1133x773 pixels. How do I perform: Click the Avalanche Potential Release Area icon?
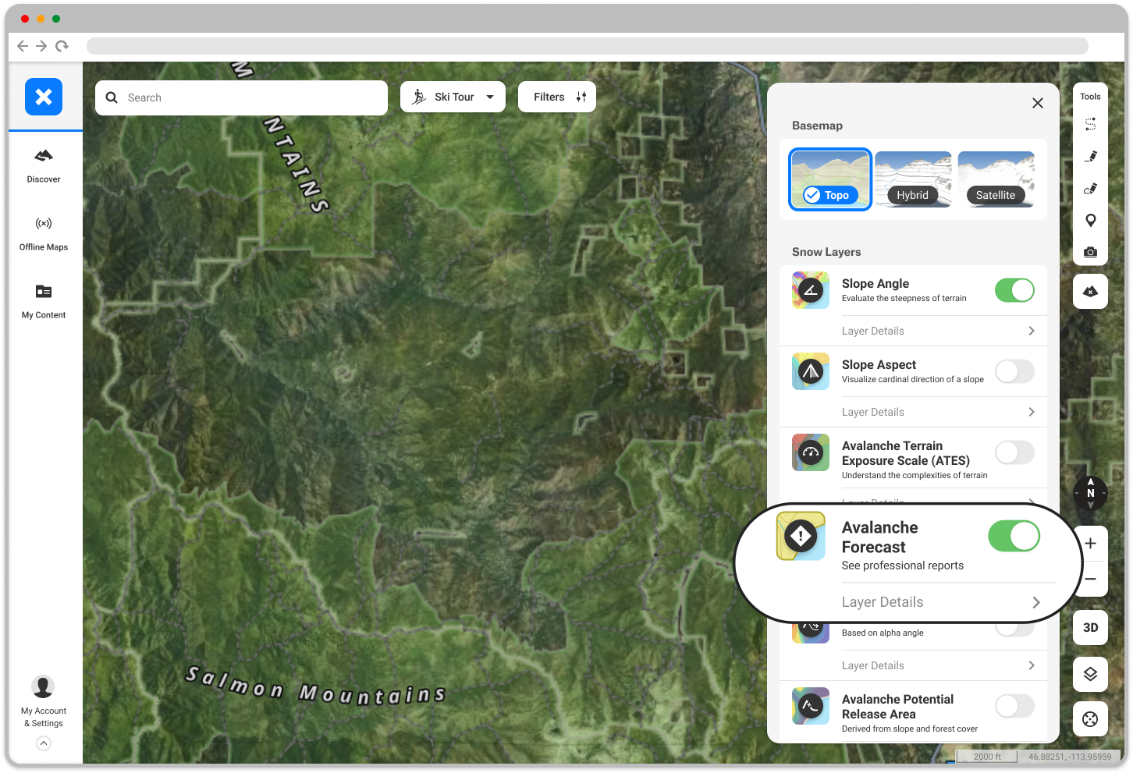(x=811, y=706)
